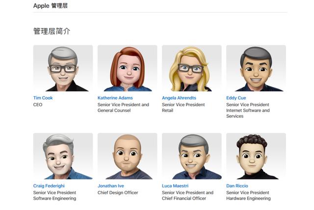This screenshot has height=210, width=314.
Task: Open Luca Maestri's memoji portrait
Action: [192, 156]
